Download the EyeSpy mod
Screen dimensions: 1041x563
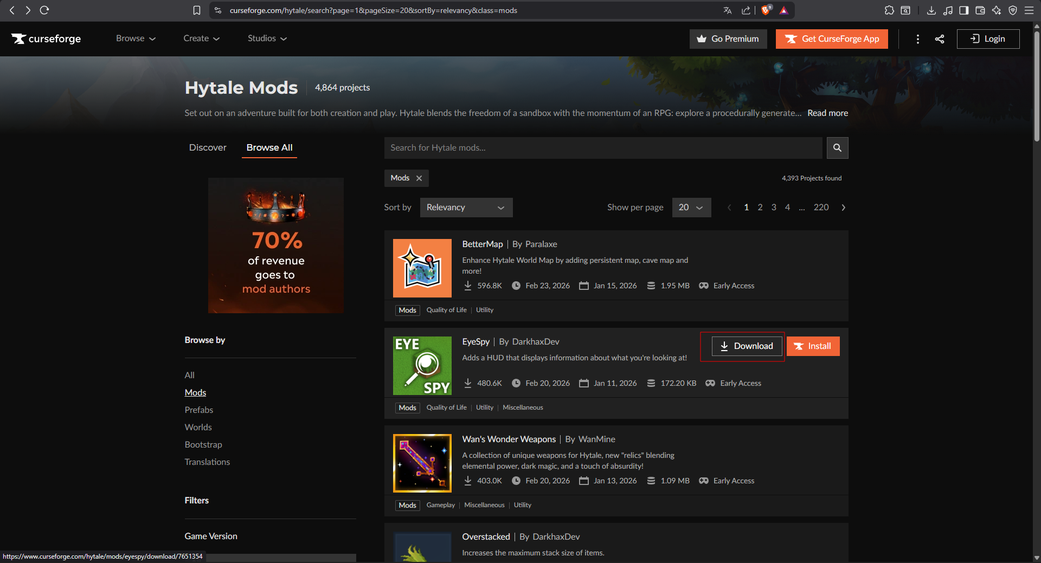coord(747,346)
